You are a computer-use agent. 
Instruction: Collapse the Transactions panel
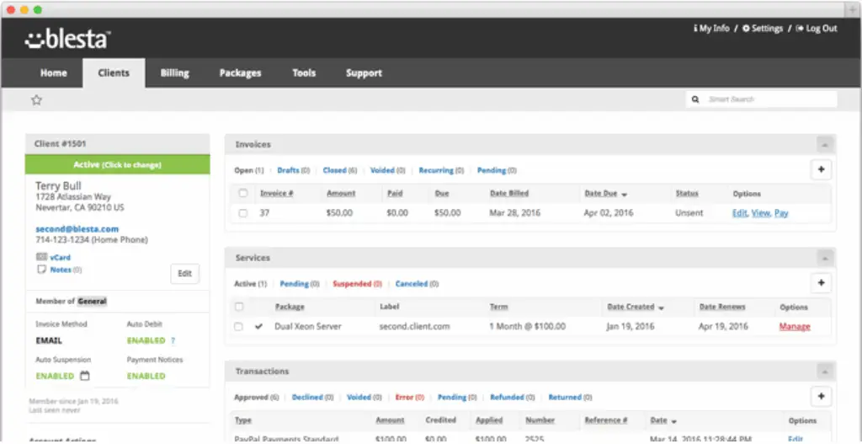click(825, 372)
